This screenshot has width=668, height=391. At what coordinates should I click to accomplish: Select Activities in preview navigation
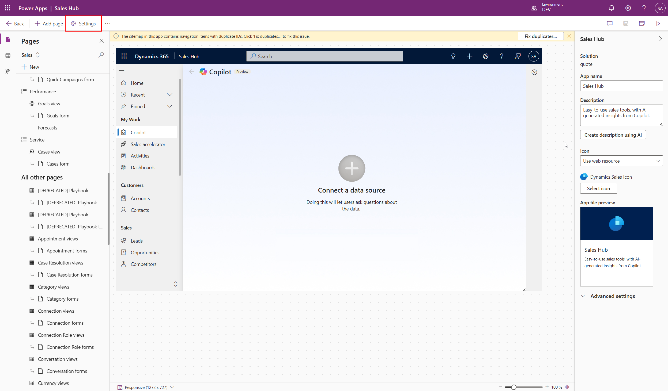click(147, 156)
